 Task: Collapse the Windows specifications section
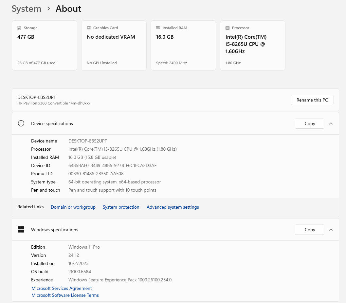coord(331,230)
